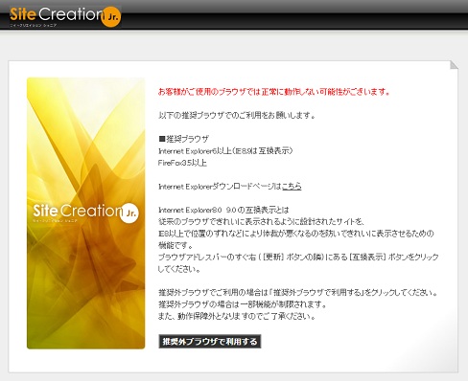The width and height of the screenshot is (468, 381).
Task: Click the katakana subtitle under header logo
Action: 34,25
